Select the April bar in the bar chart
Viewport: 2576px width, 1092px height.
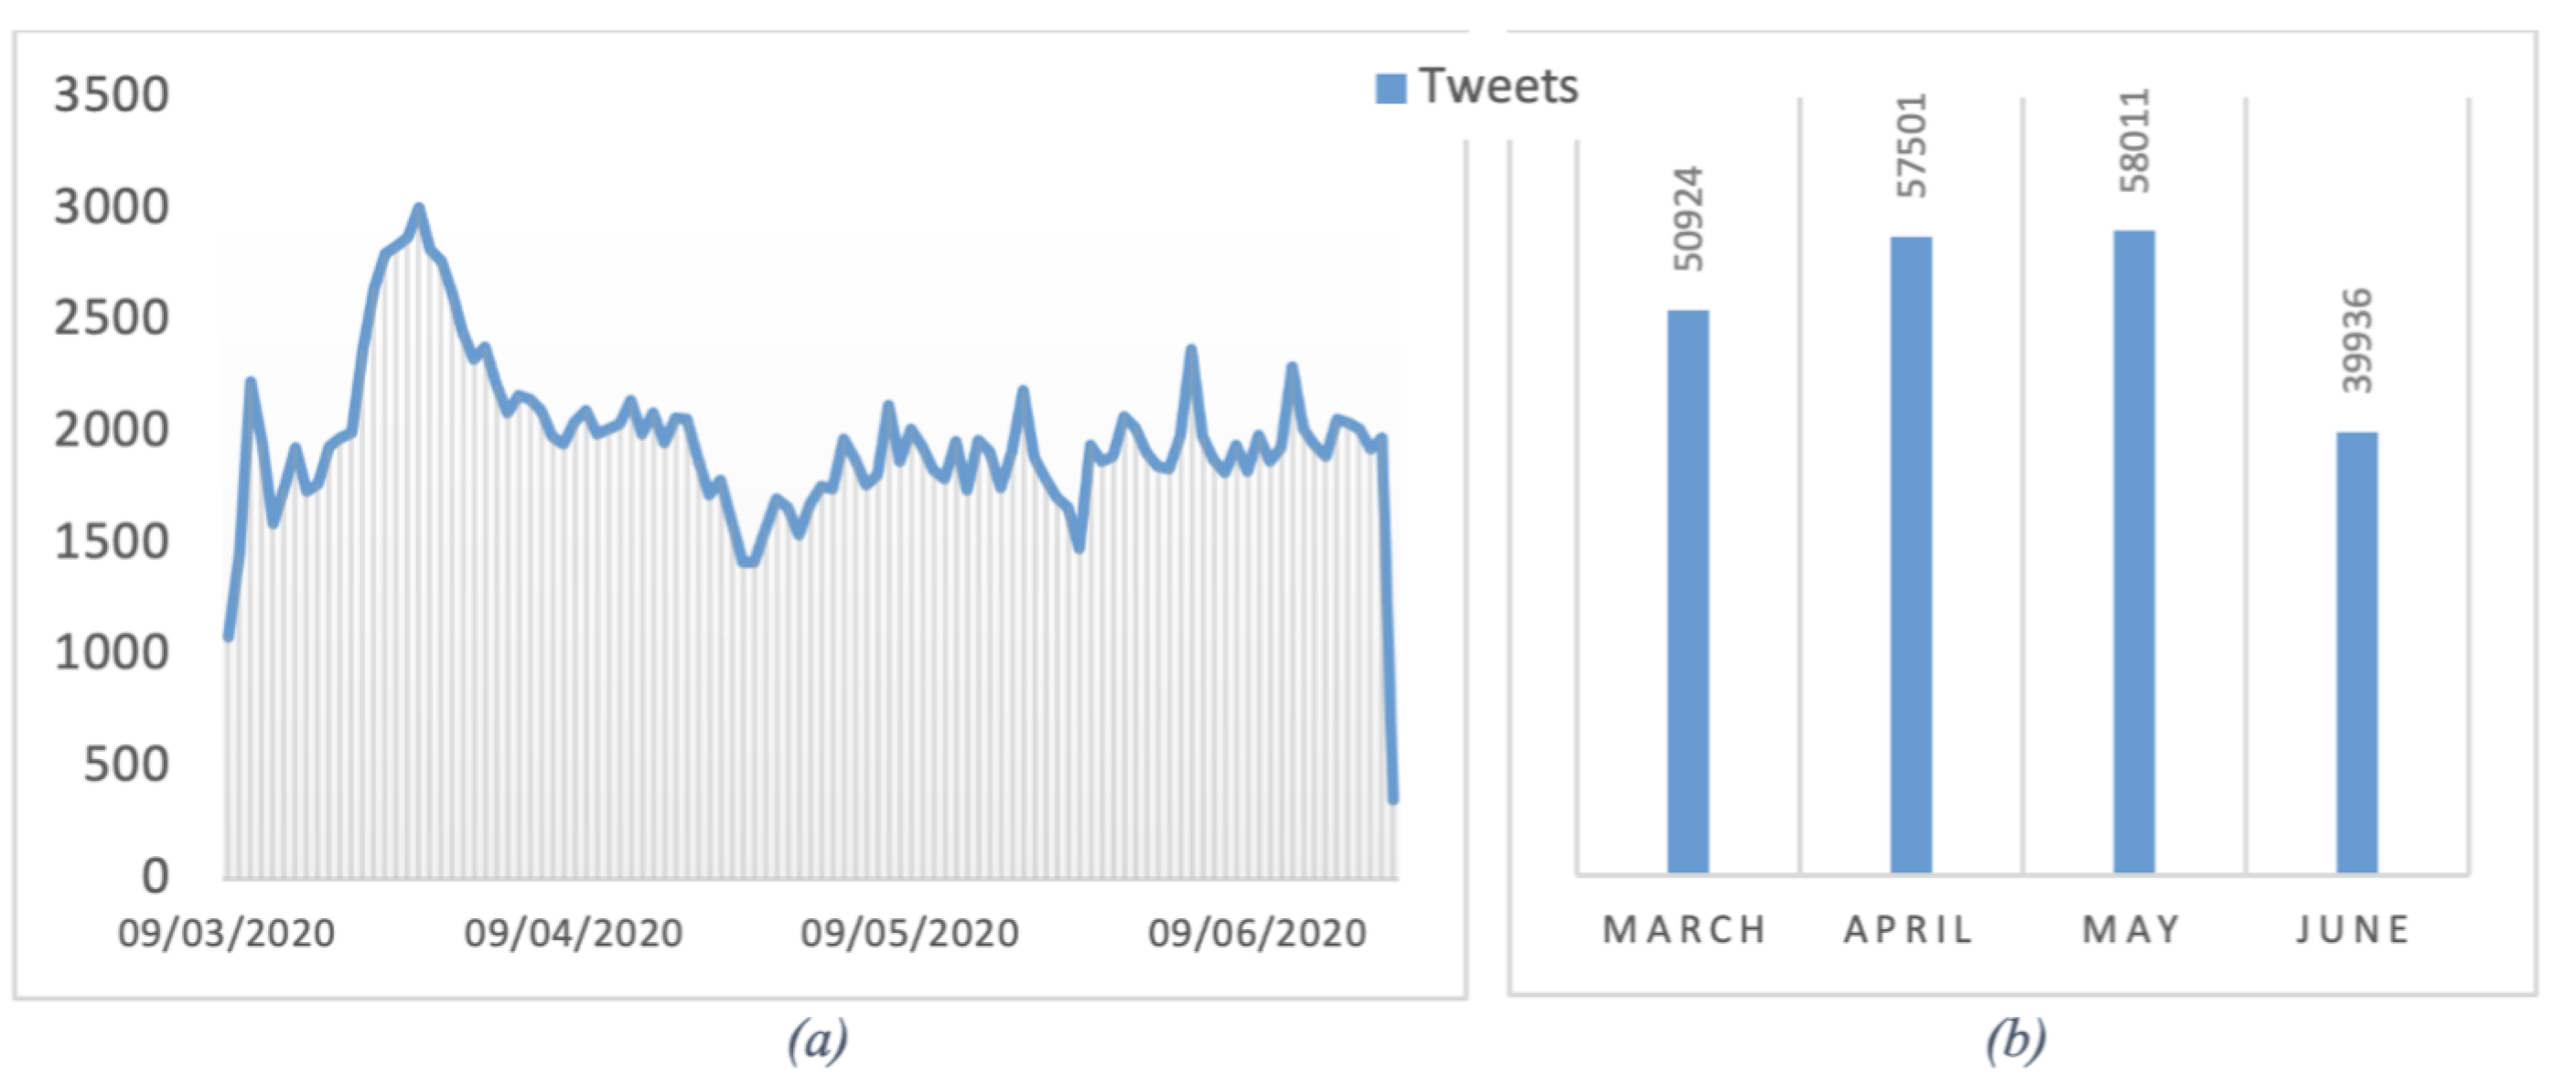coord(1911,555)
